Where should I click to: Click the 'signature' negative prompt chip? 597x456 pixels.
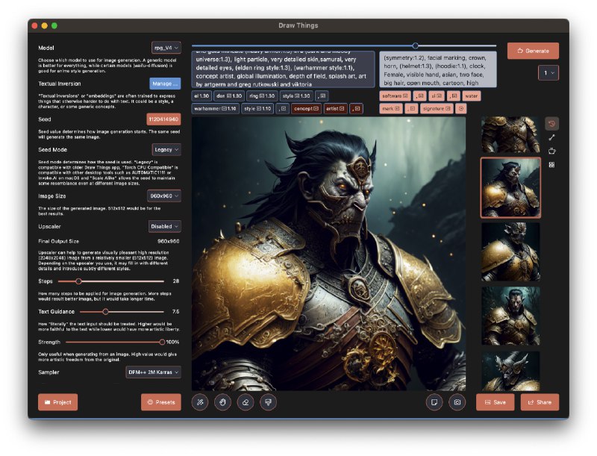(437, 108)
